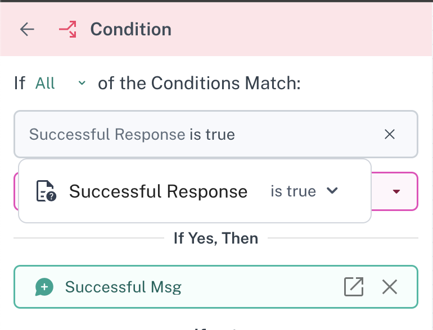Click the Condition title text
This screenshot has height=330, width=433.
tap(130, 29)
